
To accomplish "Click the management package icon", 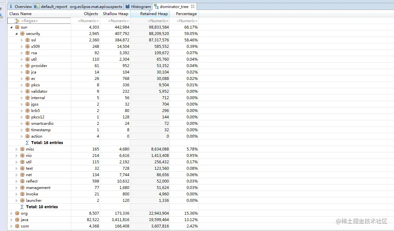I will coord(22,188).
